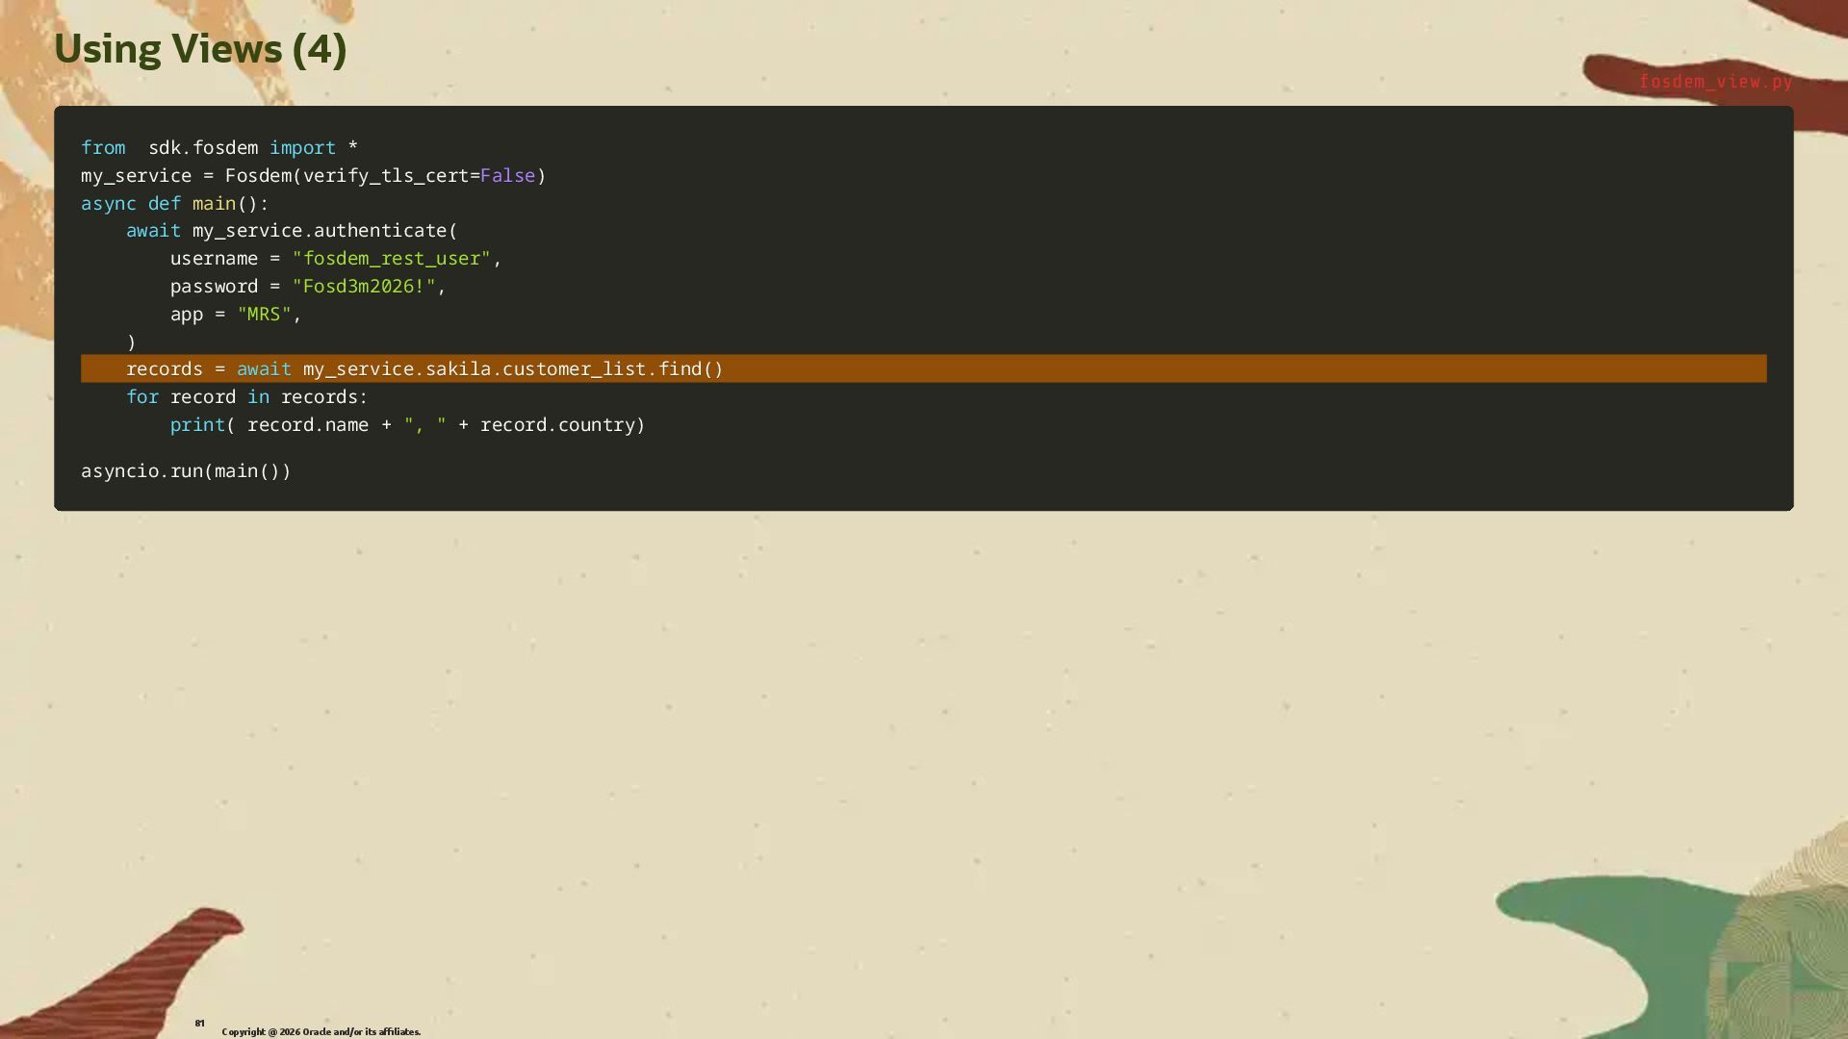1848x1039 pixels.
Task: Click the 'for record in records:' line
Action: 246,397
